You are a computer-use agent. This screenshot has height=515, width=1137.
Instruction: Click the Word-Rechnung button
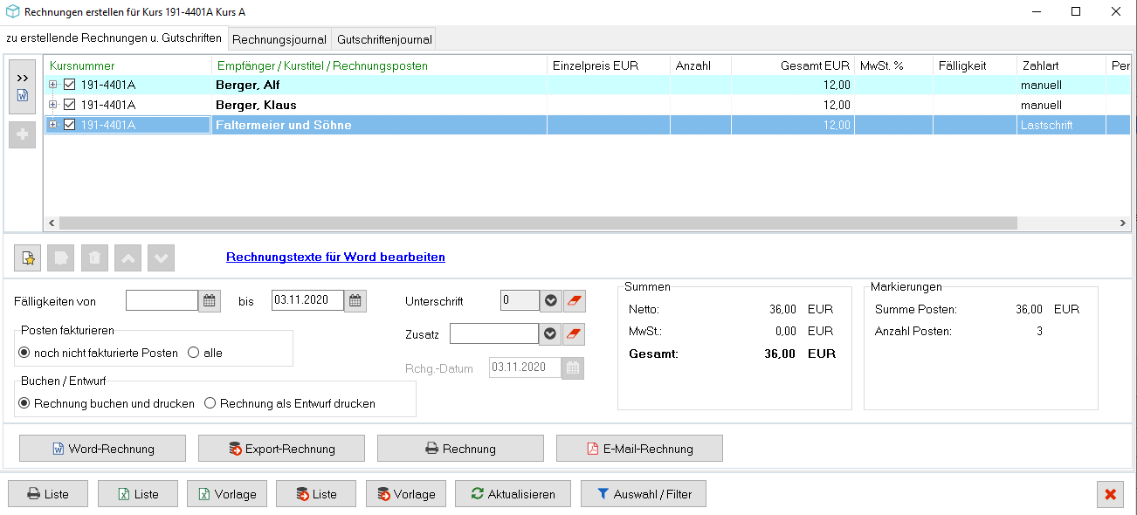(x=102, y=449)
